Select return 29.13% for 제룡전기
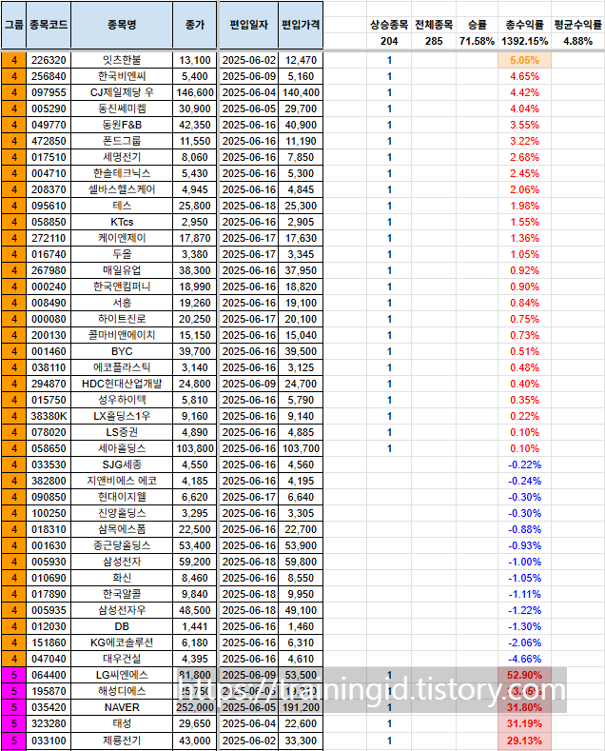This screenshot has width=605, height=751. [524, 741]
